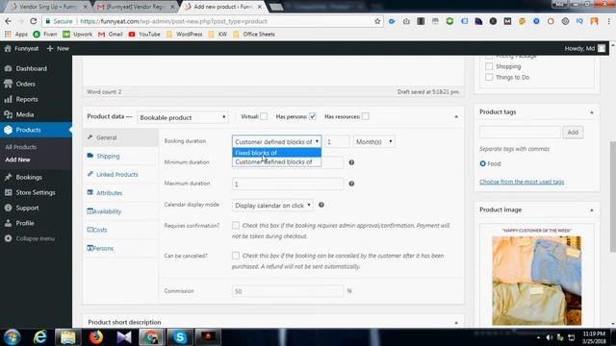Screen dimensions: 616x346
Task: Bookmark this page with star icon
Action: tap(377, 21)
